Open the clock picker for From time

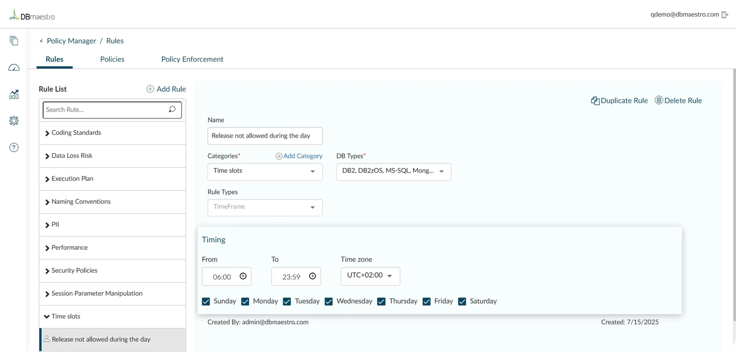[243, 276]
